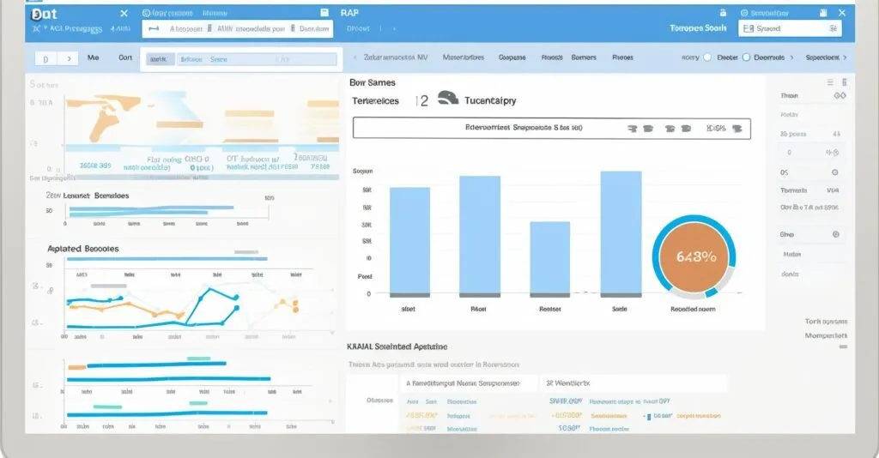Image resolution: width=879 pixels, height=458 pixels.
Task: Click the orange 648% donut gauge
Action: [x=694, y=257]
